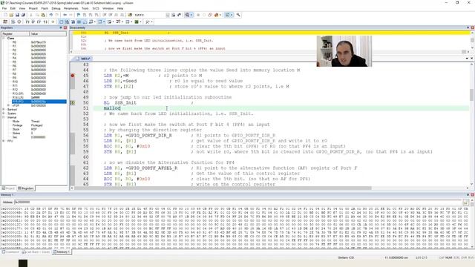Click the editor horizontal scrollbar thumb

223,188
